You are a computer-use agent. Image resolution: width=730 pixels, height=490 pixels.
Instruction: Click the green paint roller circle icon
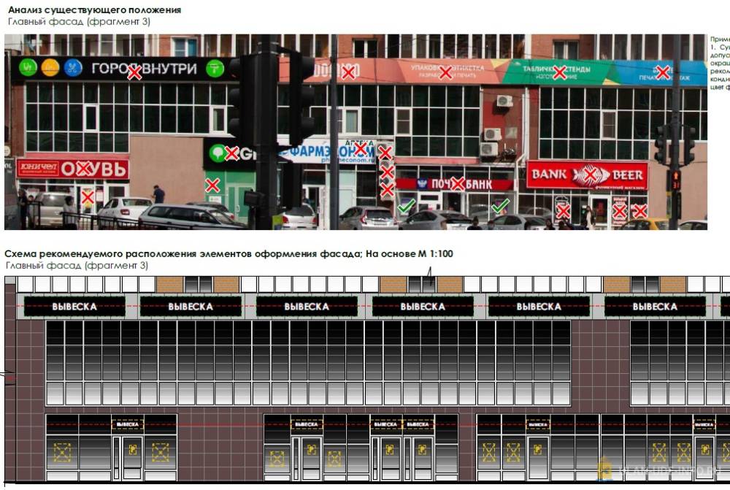pos(215,69)
